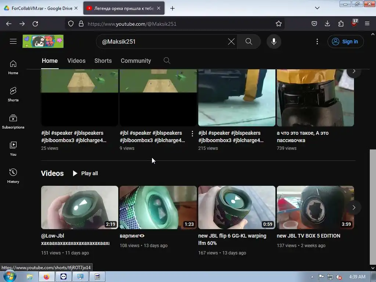This screenshot has width=376, height=282.
Task: Open the Firefox application menu
Action: point(367,24)
